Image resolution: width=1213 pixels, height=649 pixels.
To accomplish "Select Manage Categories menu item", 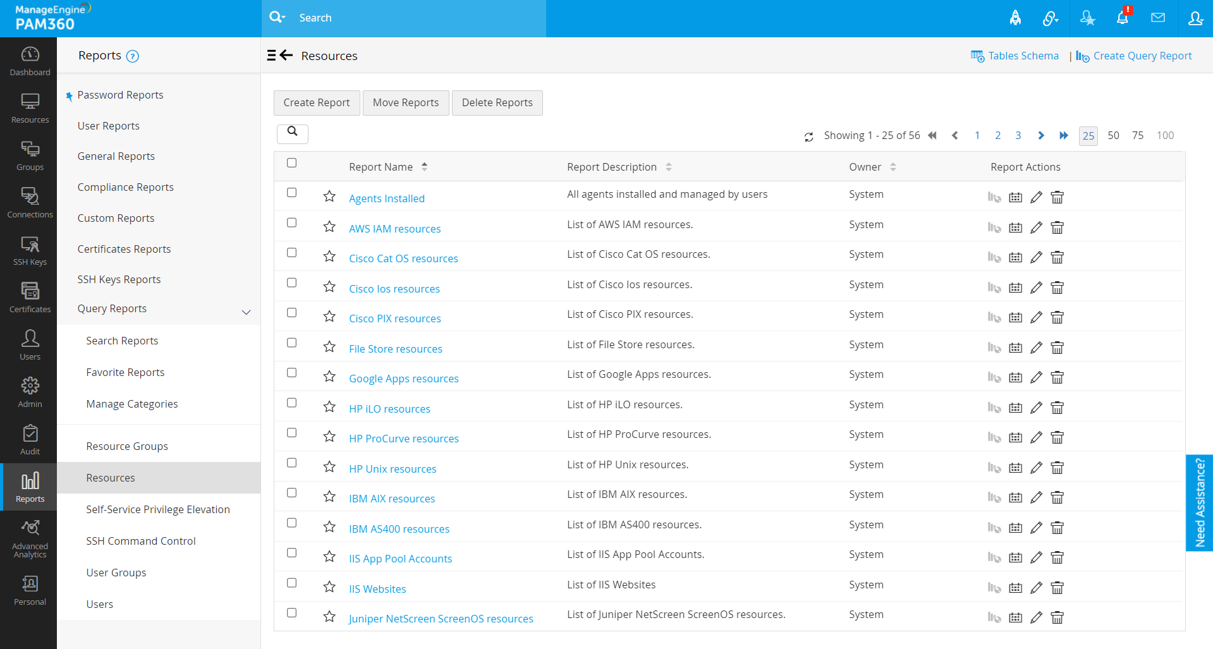I will coord(131,404).
